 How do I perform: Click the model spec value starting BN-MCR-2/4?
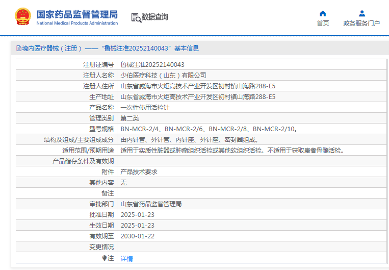coord(209,129)
